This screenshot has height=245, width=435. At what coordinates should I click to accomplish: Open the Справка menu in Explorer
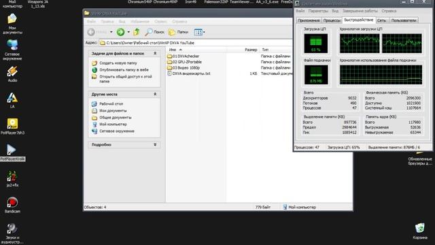tap(179, 21)
